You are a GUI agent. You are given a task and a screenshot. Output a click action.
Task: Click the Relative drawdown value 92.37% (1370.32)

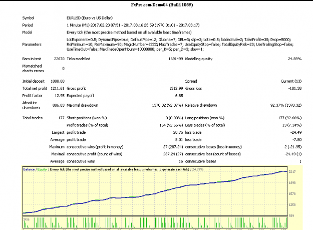tap(286, 105)
